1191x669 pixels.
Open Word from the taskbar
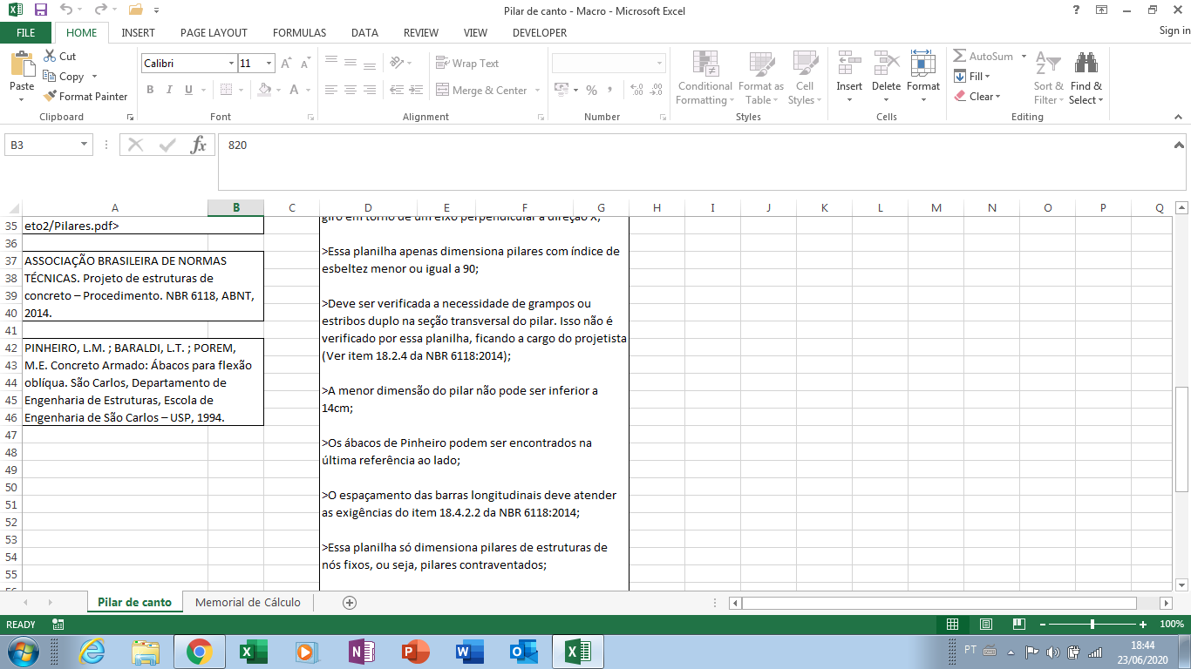(469, 652)
